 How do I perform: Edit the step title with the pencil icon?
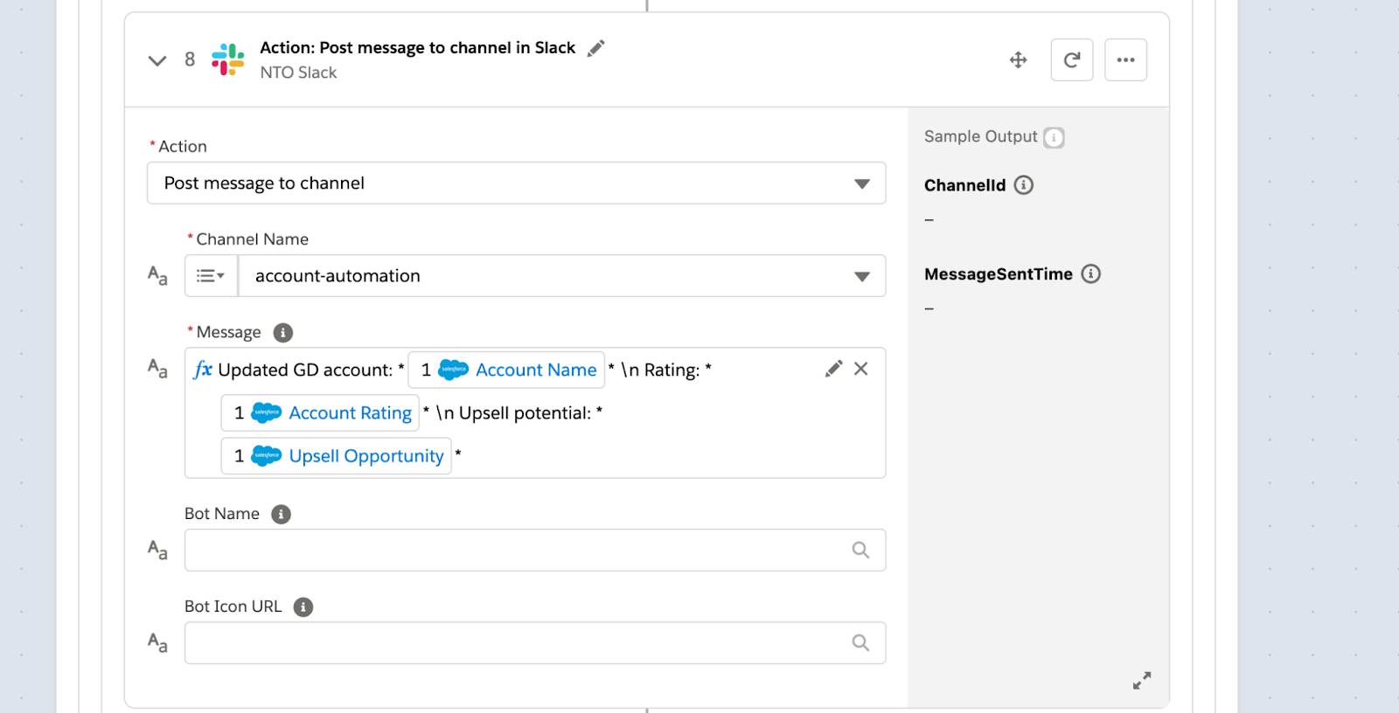[595, 49]
